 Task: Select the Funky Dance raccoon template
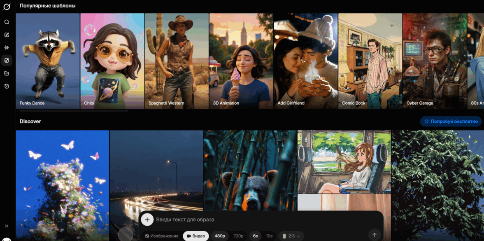click(x=48, y=61)
